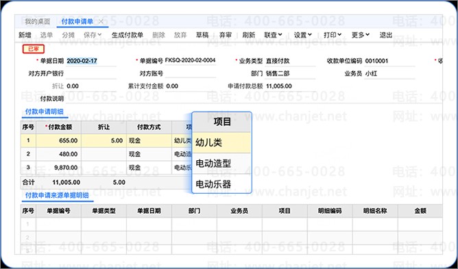Screen dimensions: 458x269
Task: Click the 付款金额 column header
Action: point(59,127)
